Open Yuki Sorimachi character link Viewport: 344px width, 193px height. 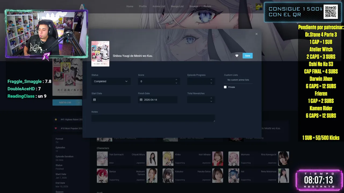(116, 155)
